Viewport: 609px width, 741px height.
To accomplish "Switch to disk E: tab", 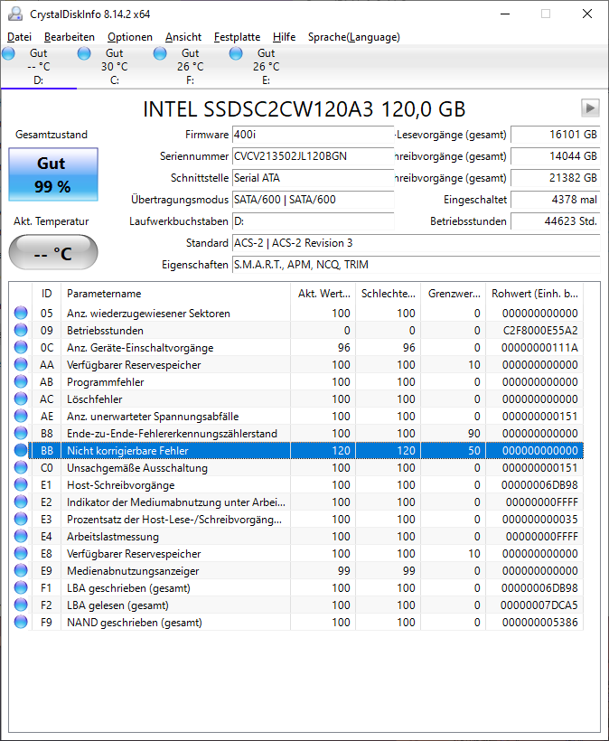I will (266, 67).
